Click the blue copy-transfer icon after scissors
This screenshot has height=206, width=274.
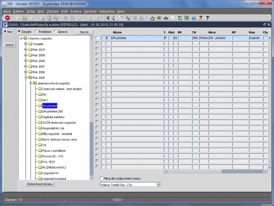tap(114, 18)
